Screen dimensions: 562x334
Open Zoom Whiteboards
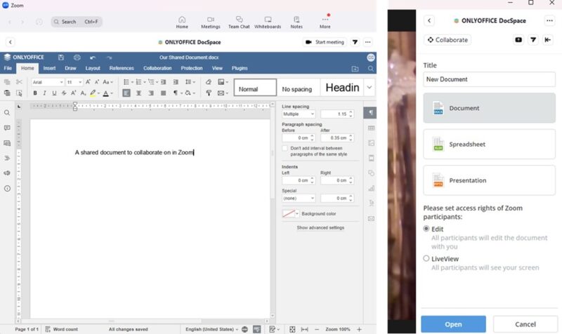pos(268,22)
